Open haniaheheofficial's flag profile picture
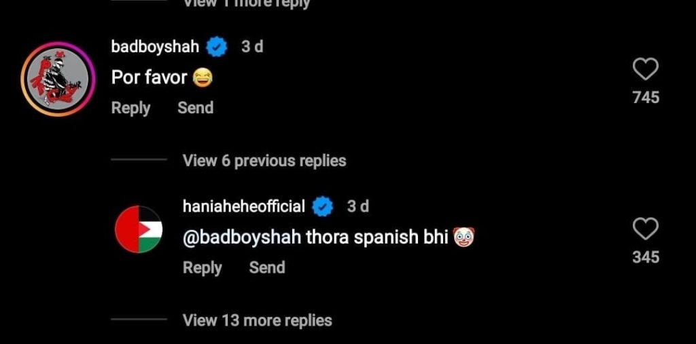This screenshot has width=696, height=344. [139, 229]
